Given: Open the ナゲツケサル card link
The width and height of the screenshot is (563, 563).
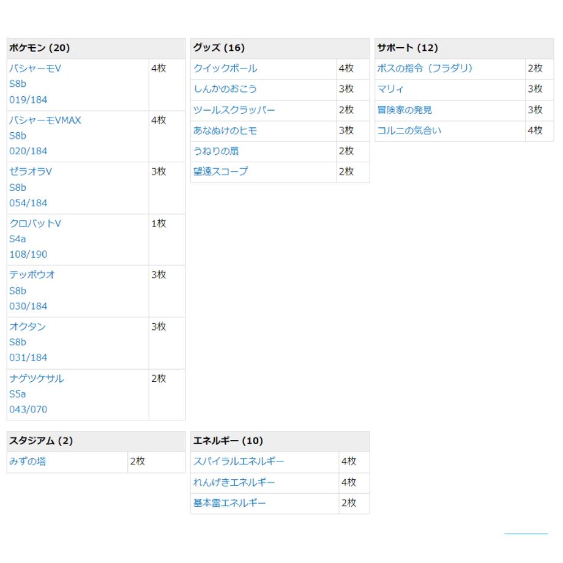Looking at the screenshot, I should click(37, 378).
